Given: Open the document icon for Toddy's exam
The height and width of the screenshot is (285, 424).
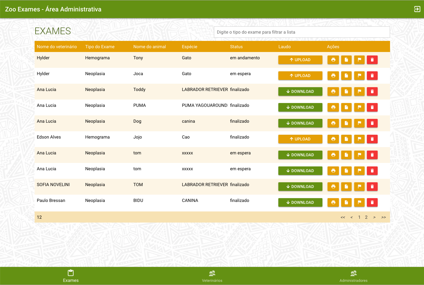Looking at the screenshot, I should tap(346, 92).
